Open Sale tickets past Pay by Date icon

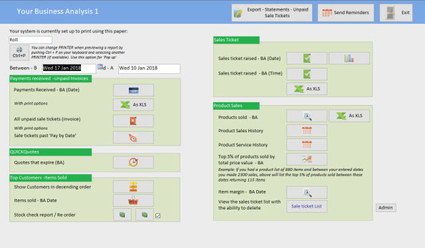(133, 138)
